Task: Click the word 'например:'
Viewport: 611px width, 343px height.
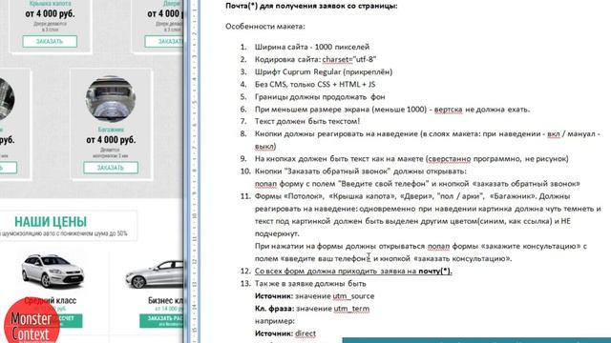Action: pos(275,321)
